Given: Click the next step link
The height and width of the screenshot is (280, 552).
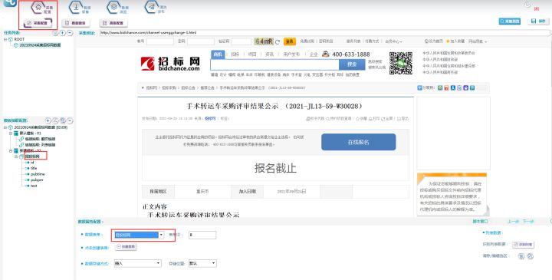Looking at the screenshot, I should [x=528, y=222].
